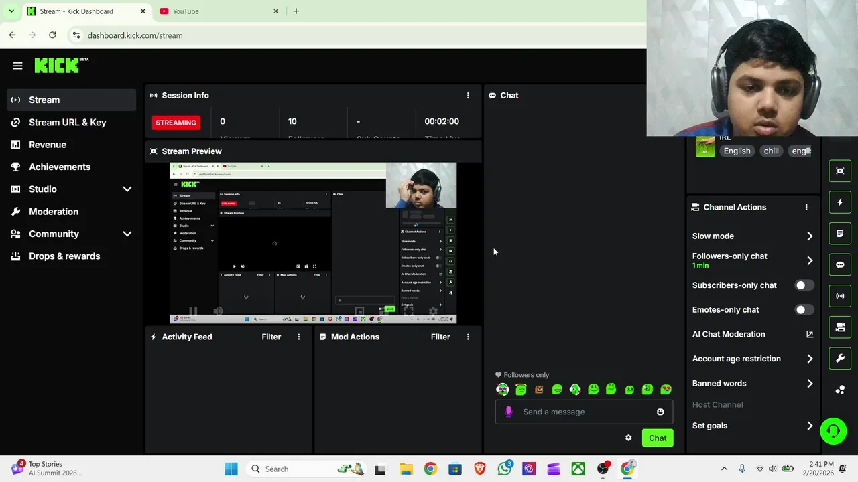Image resolution: width=858 pixels, height=482 pixels.
Task: Open Activity Feed Filter dropdown
Action: tap(271, 337)
